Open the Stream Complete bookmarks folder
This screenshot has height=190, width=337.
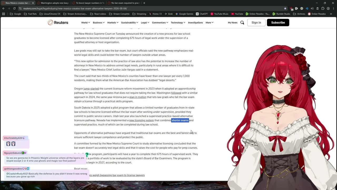[119, 14]
